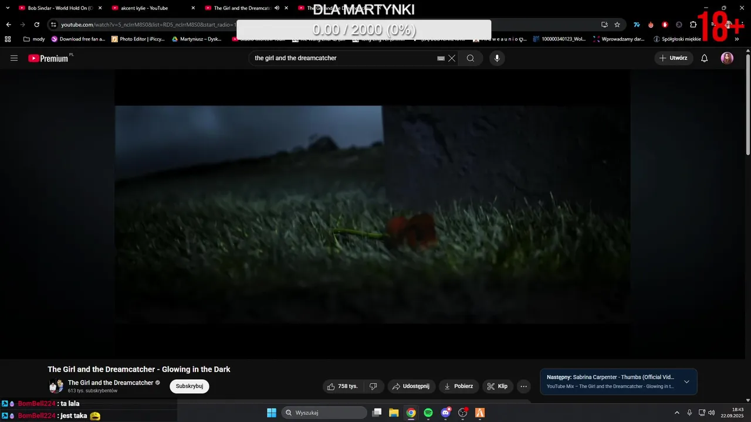Open Spółgłoski miękkie bookmark

coord(677,39)
